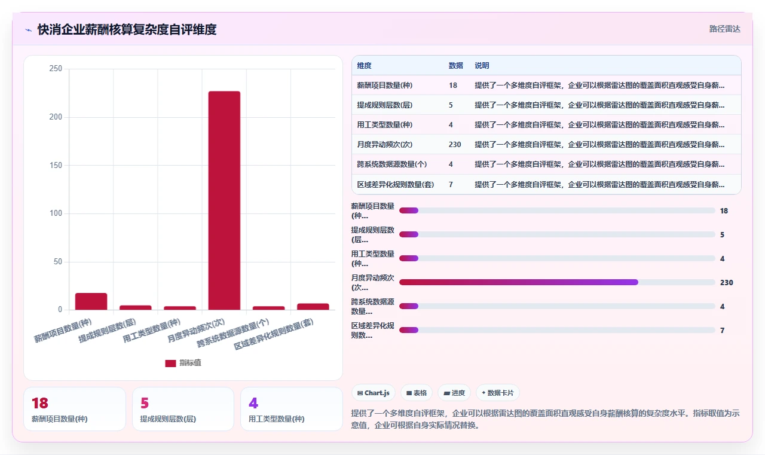Image resolution: width=765 pixels, height=455 pixels.
Task: Click the 路径雷达 label in header
Action: click(x=724, y=29)
